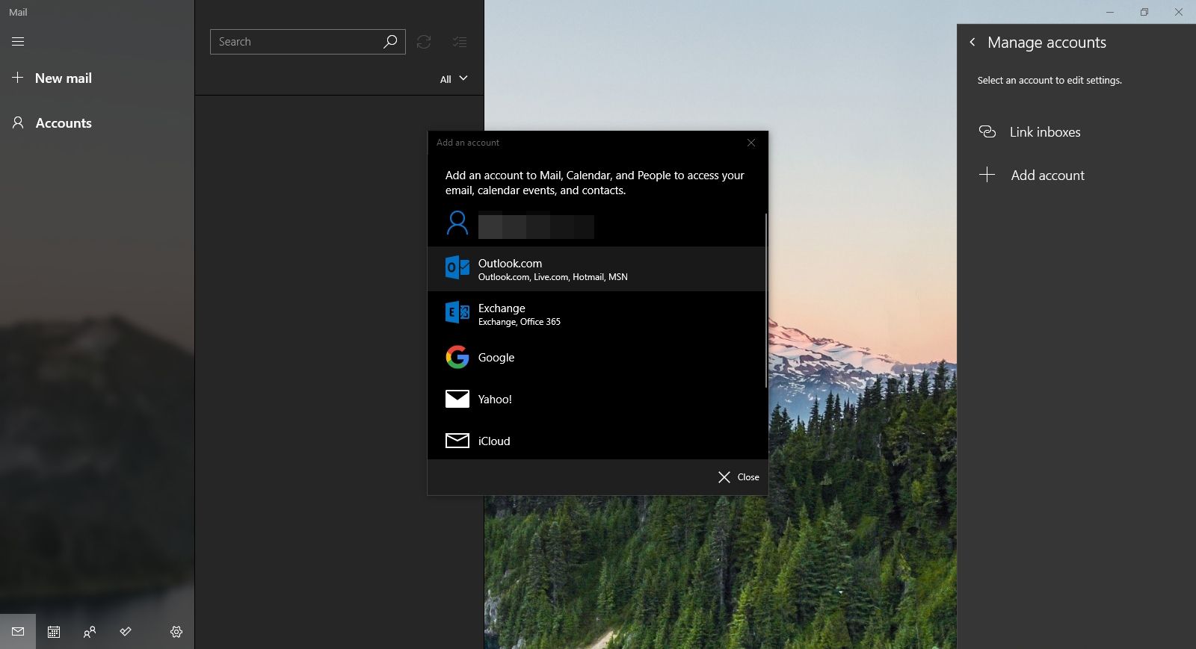Sync this view with refresh icon

coord(424,42)
